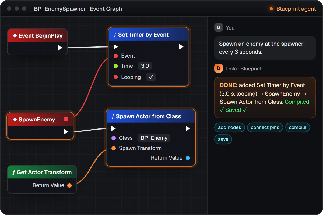Click Spawn Actor from Class exec input pin
The height and width of the screenshot is (215, 323).
113,128
